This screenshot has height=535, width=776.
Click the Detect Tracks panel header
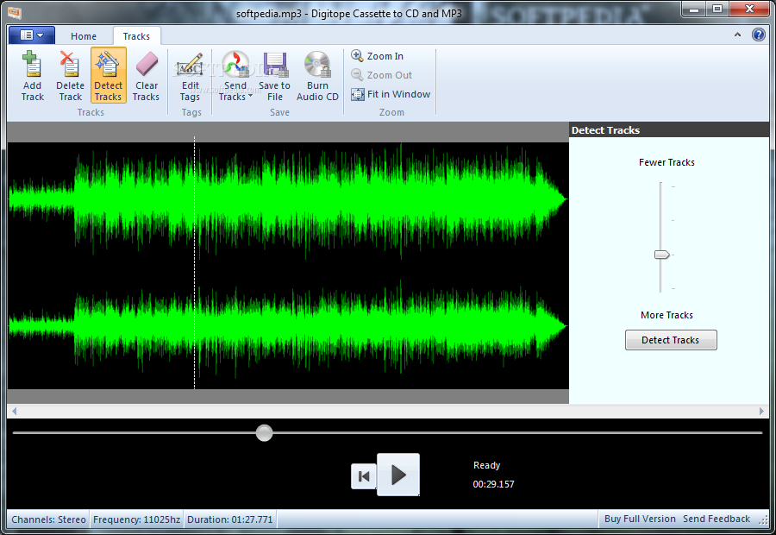669,129
